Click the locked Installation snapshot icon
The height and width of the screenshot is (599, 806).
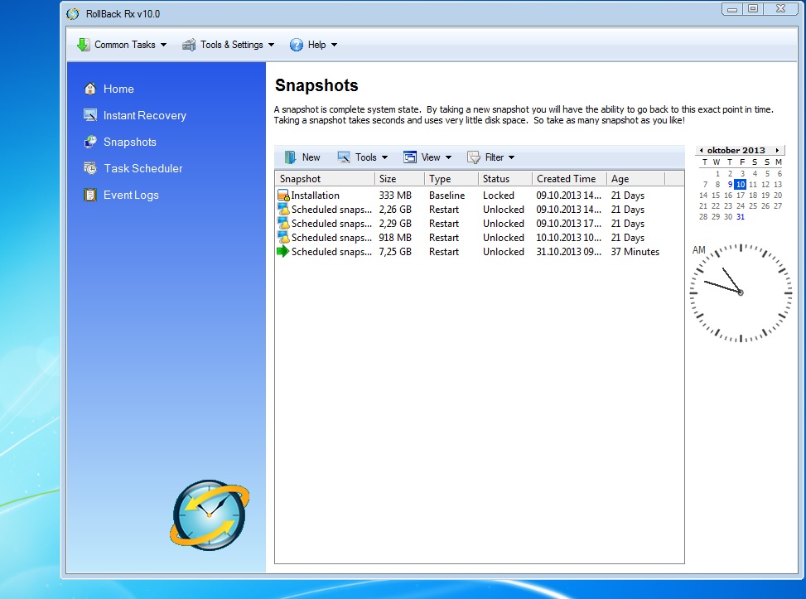pyautogui.click(x=283, y=196)
